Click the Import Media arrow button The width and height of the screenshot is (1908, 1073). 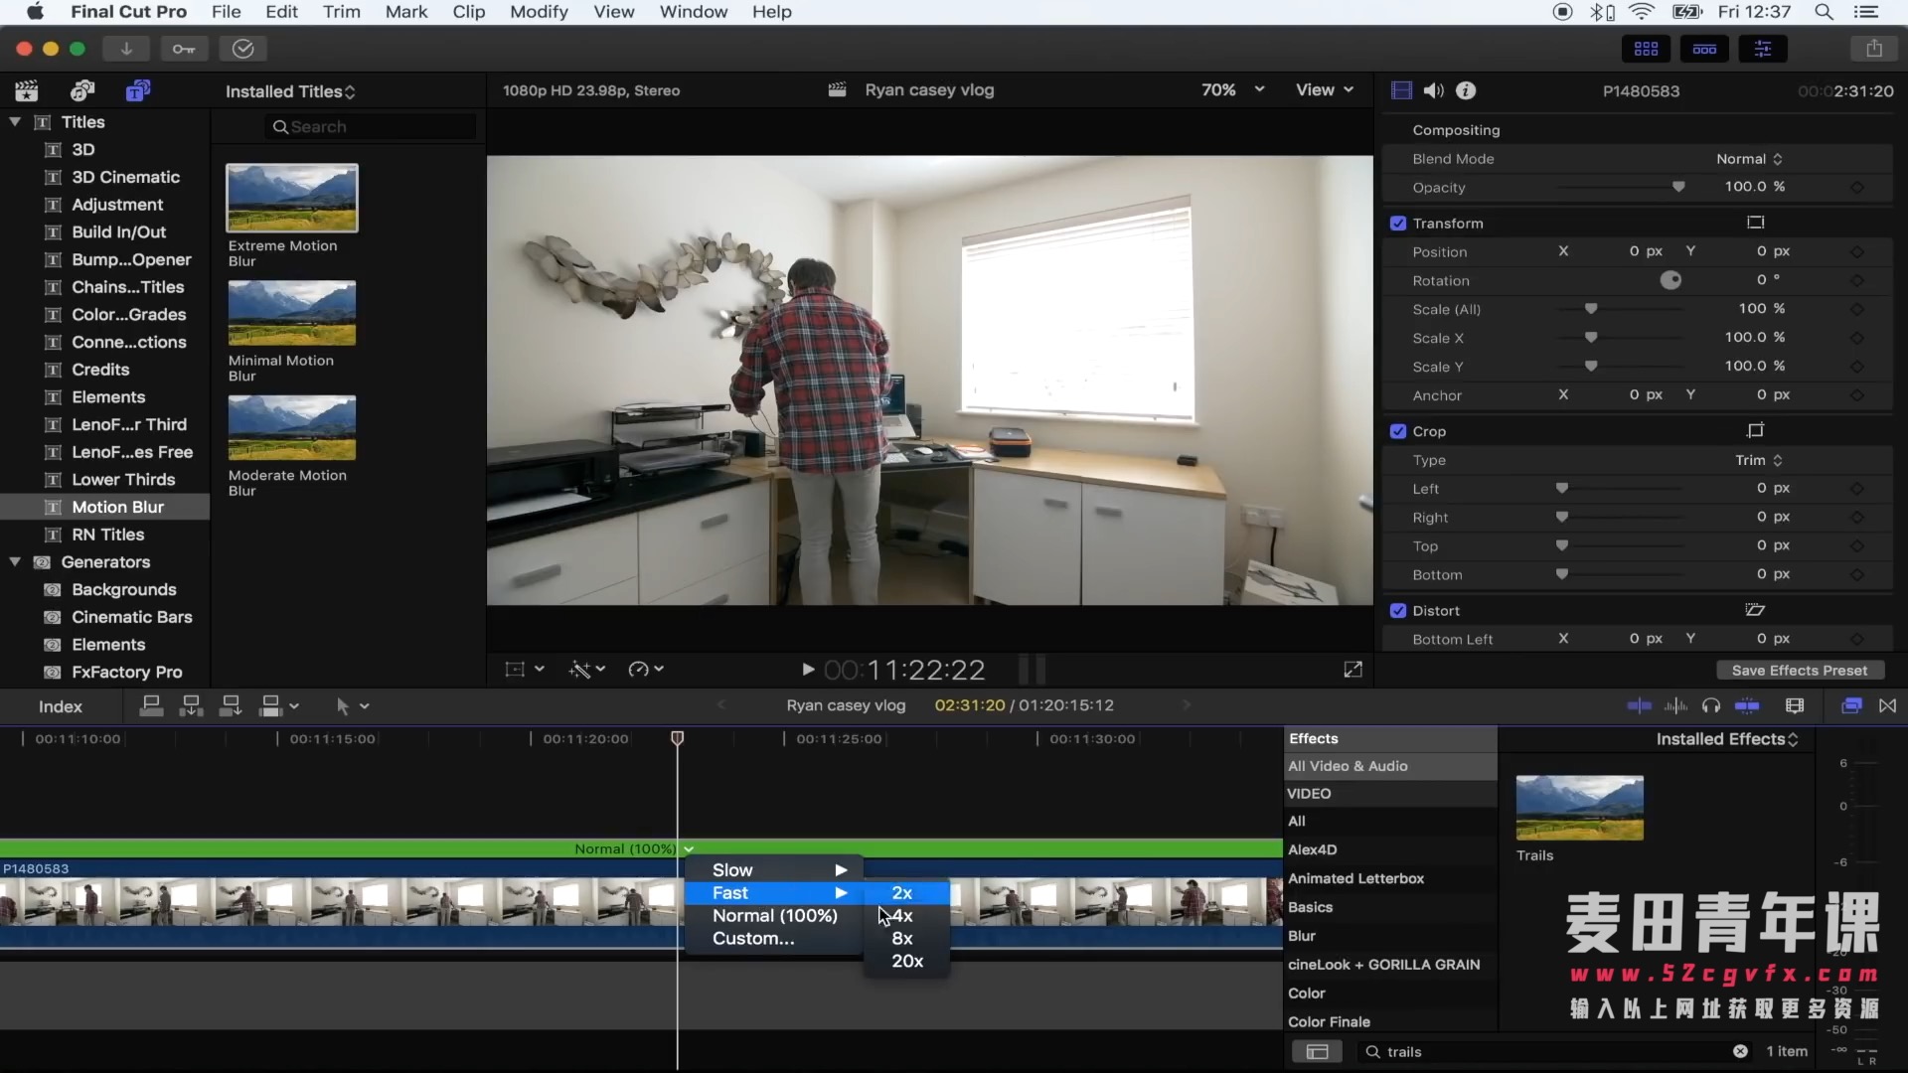(126, 49)
